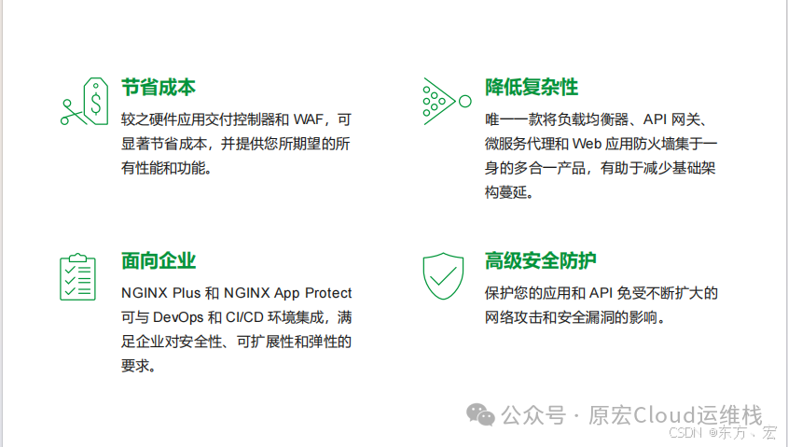
Task: Click the cost-saving description paragraph
Action: point(236,144)
